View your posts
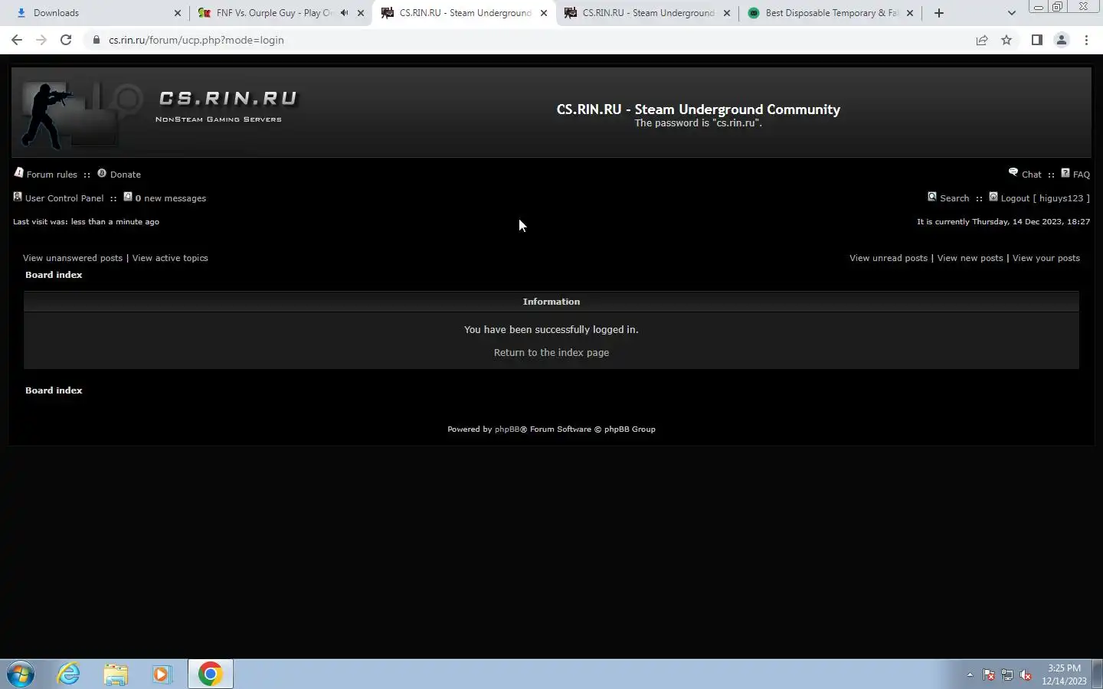This screenshot has width=1103, height=689. (1046, 258)
